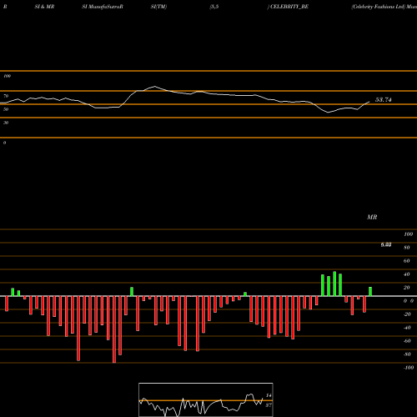
Task: Click the -60 axis label in MR panel
Action: tap(407, 341)
